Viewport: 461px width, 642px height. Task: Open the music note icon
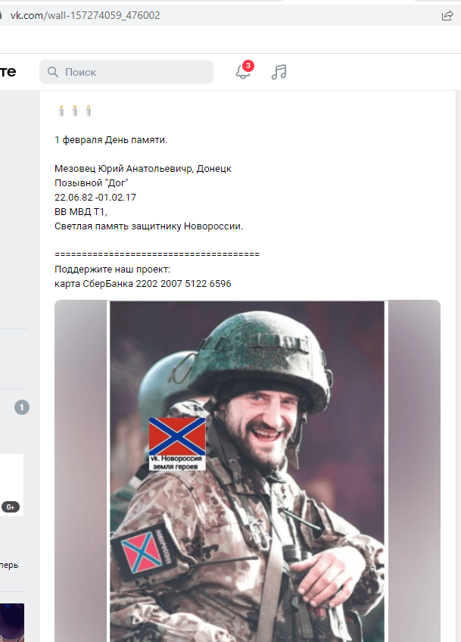click(279, 72)
